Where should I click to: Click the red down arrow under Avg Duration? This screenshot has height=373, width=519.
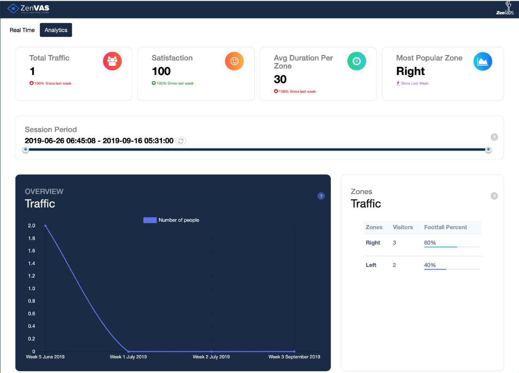pos(276,91)
